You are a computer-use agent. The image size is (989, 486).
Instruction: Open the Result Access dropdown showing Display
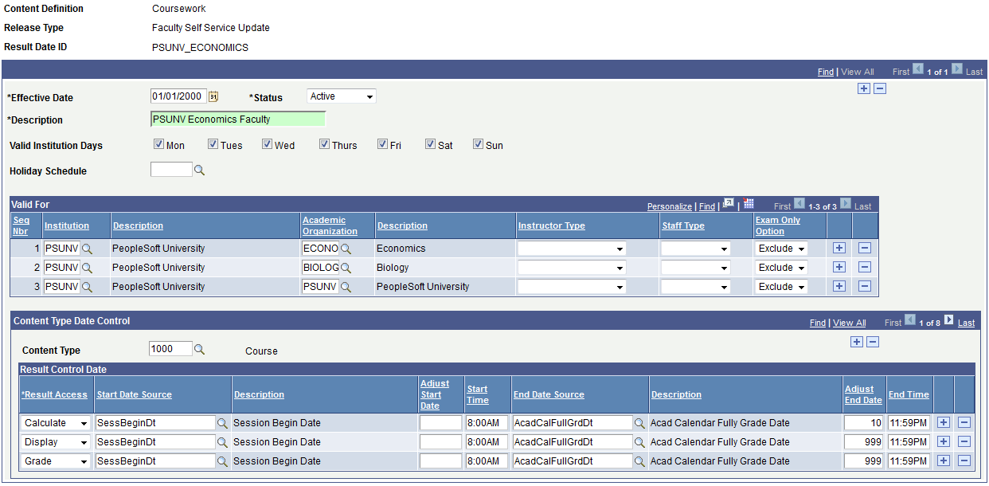[54, 441]
